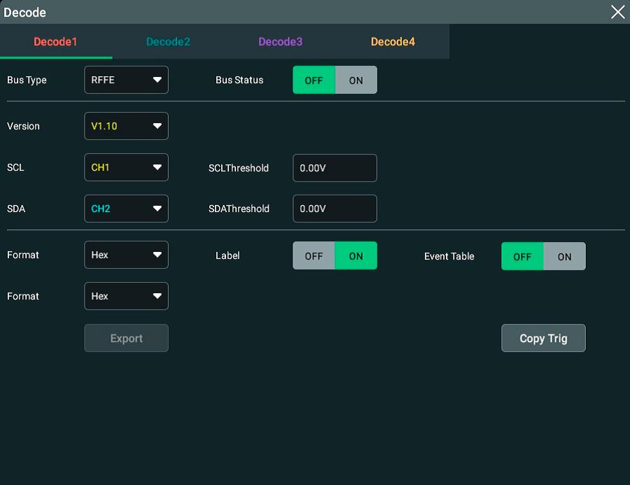Open the Bus Type RFFE dropdown
This screenshot has width=630, height=485.
click(x=126, y=80)
